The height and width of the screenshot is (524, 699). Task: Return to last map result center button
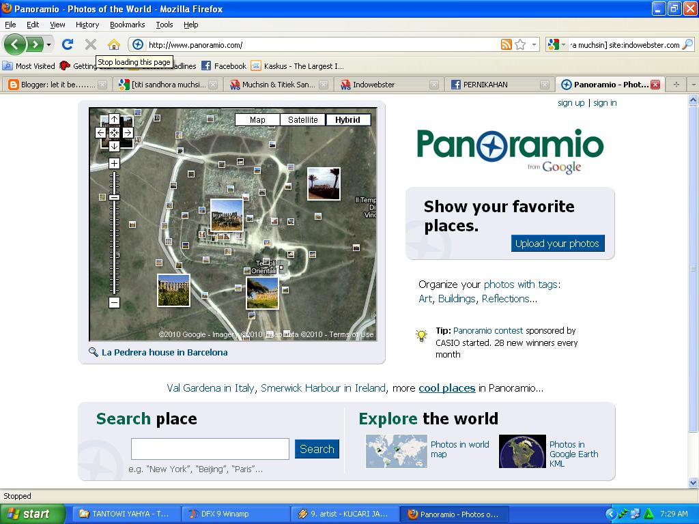114,133
